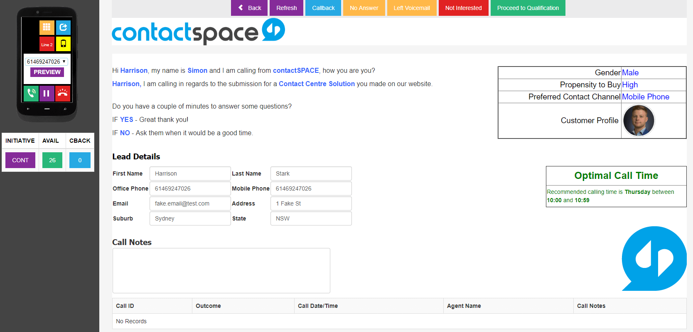Open the phone number dropdown 61469247026

[47, 62]
